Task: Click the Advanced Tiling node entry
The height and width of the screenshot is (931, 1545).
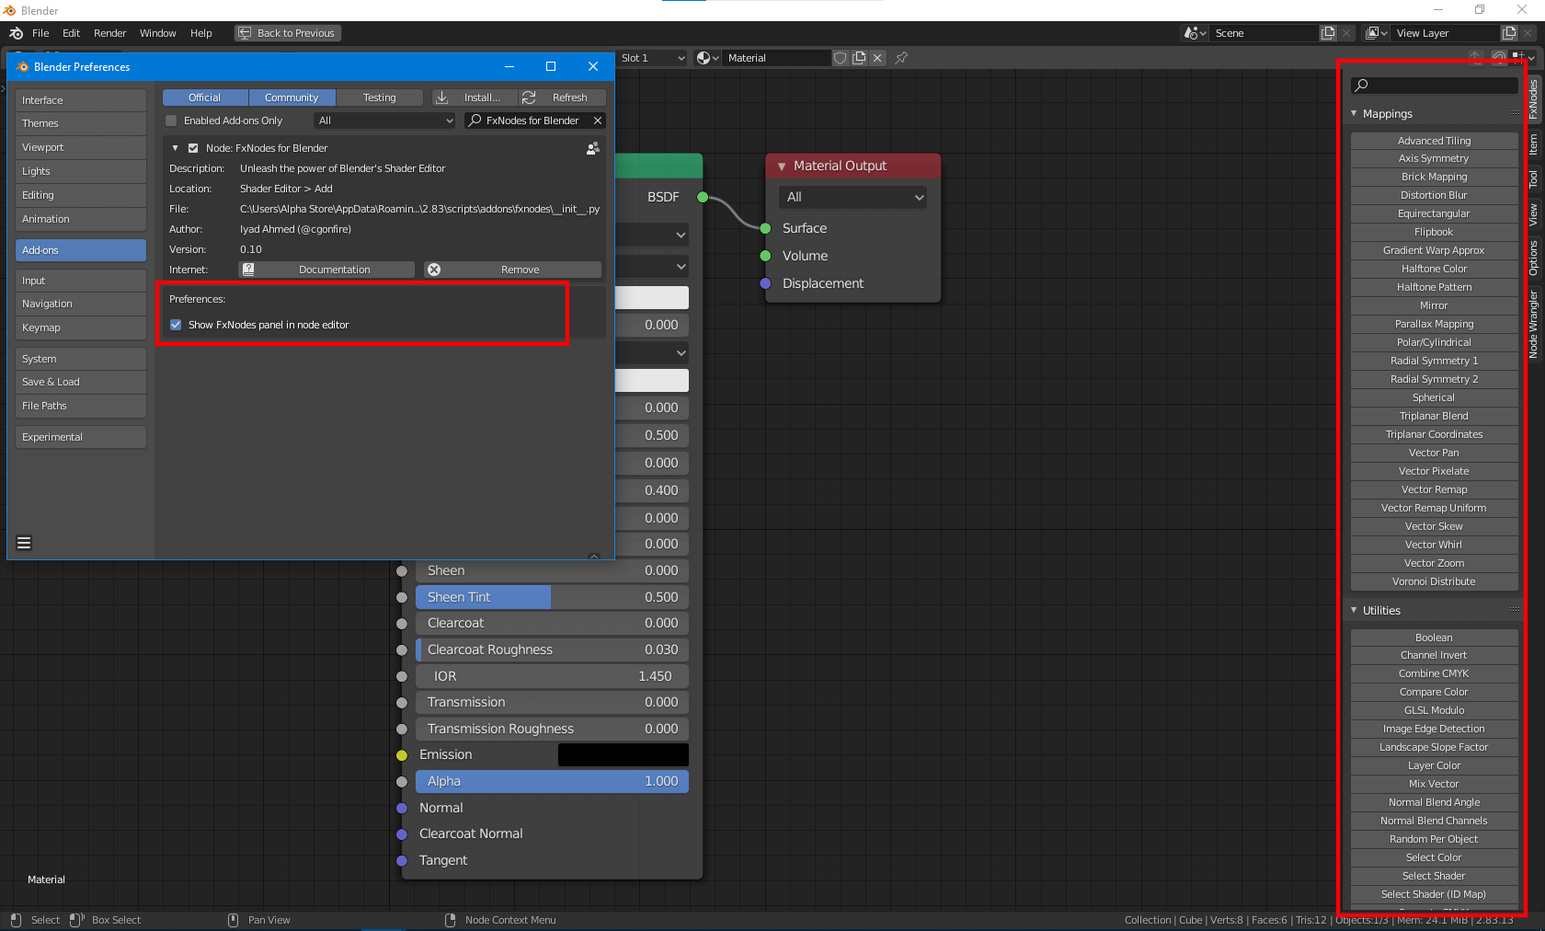Action: pos(1433,140)
